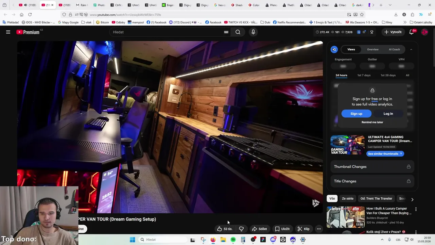
Task: Open the Mapy Google bookmark
Action: tap(68, 22)
